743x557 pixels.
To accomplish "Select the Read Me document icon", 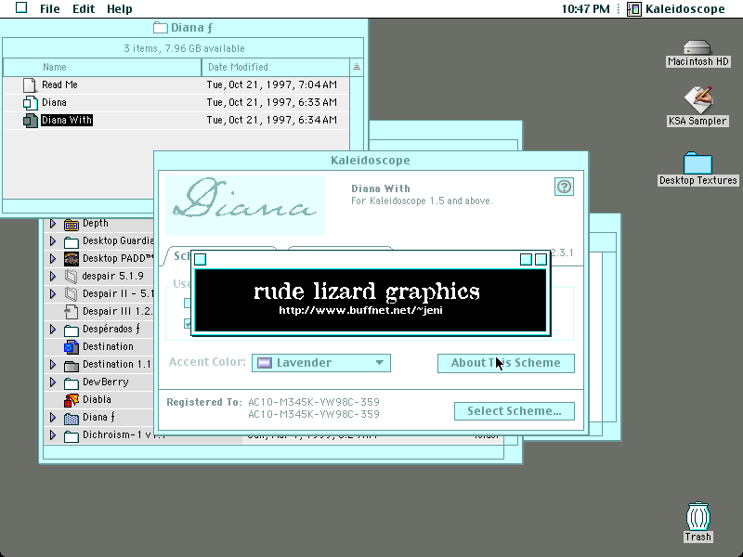I will [30, 84].
